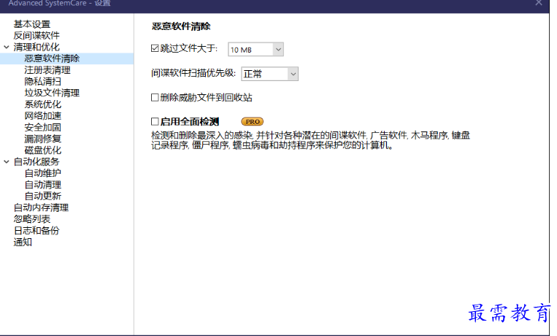This screenshot has width=557, height=336.
Task: Open 注册表清理 settings
Action: click(x=47, y=70)
